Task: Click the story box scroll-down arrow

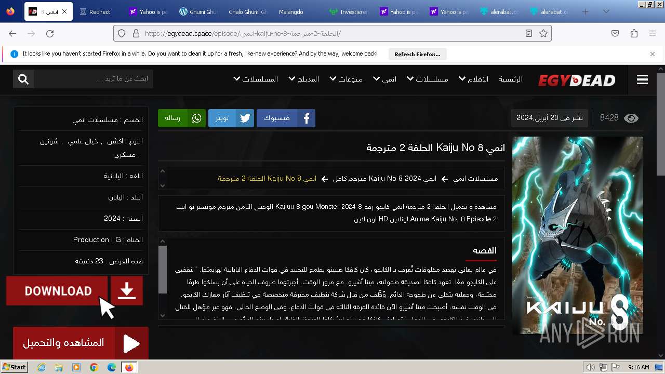Action: 163,315
